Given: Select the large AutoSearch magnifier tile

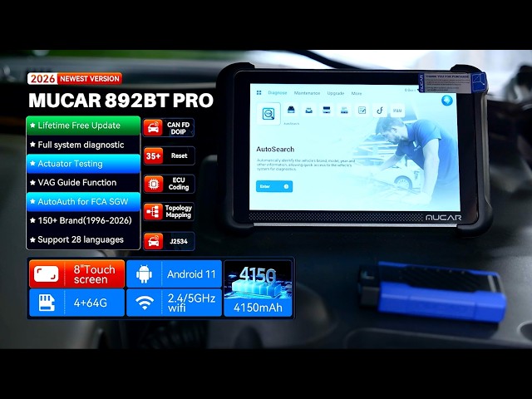Looking at the screenshot, I should 268,114.
